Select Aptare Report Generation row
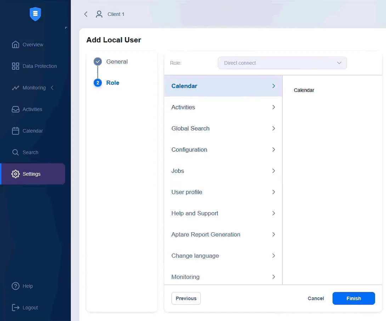Viewport: 386px width, 321px height. [x=223, y=234]
